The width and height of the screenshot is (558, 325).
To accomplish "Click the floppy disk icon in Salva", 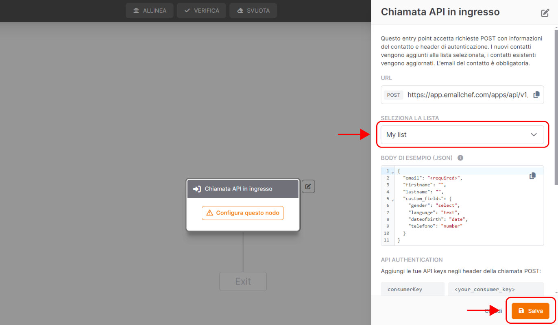I will pyautogui.click(x=521, y=311).
